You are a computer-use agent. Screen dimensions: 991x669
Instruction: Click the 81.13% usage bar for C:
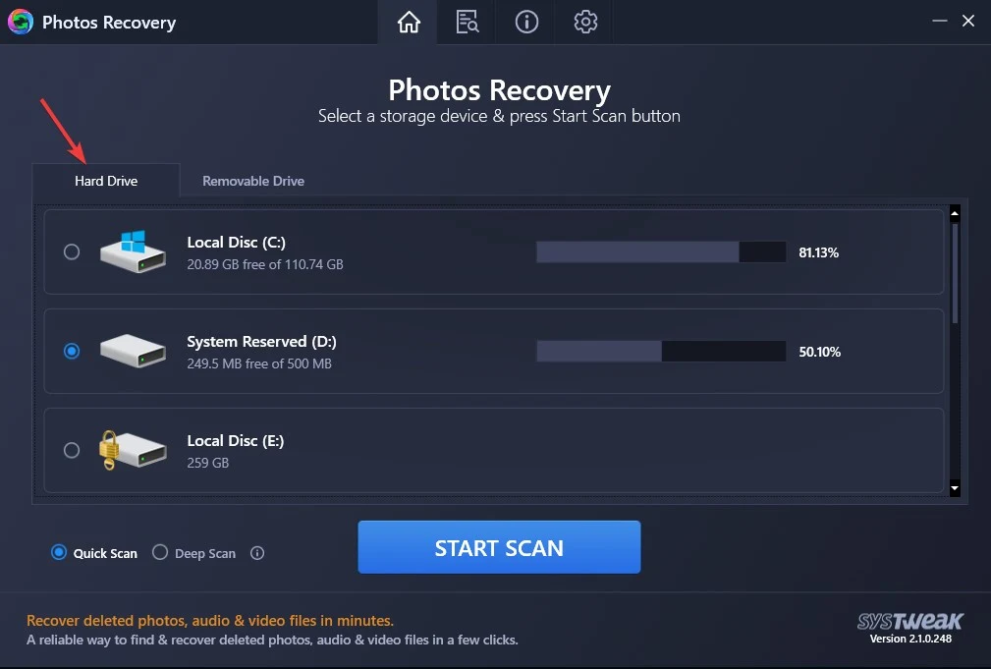[661, 251]
